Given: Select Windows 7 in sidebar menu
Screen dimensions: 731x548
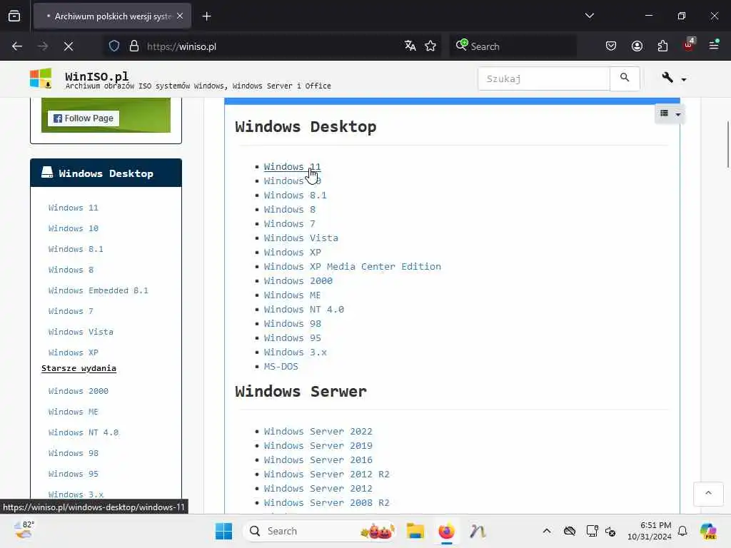Looking at the screenshot, I should pyautogui.click(x=71, y=311).
